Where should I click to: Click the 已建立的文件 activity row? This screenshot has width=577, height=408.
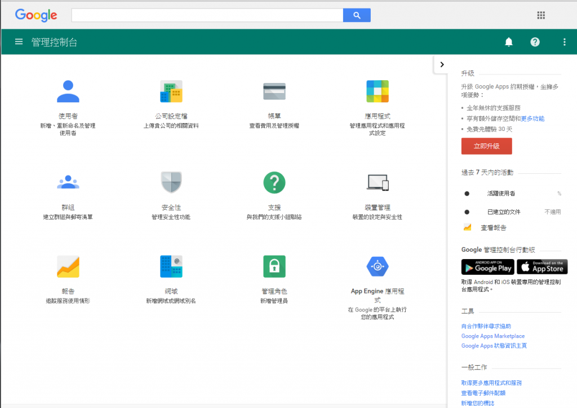coord(512,212)
